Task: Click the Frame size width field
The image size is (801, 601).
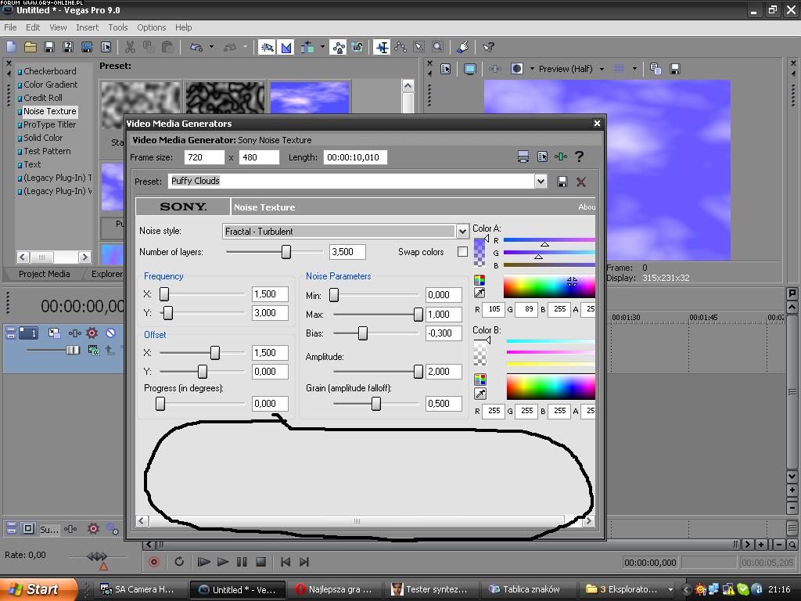Action: 204,157
